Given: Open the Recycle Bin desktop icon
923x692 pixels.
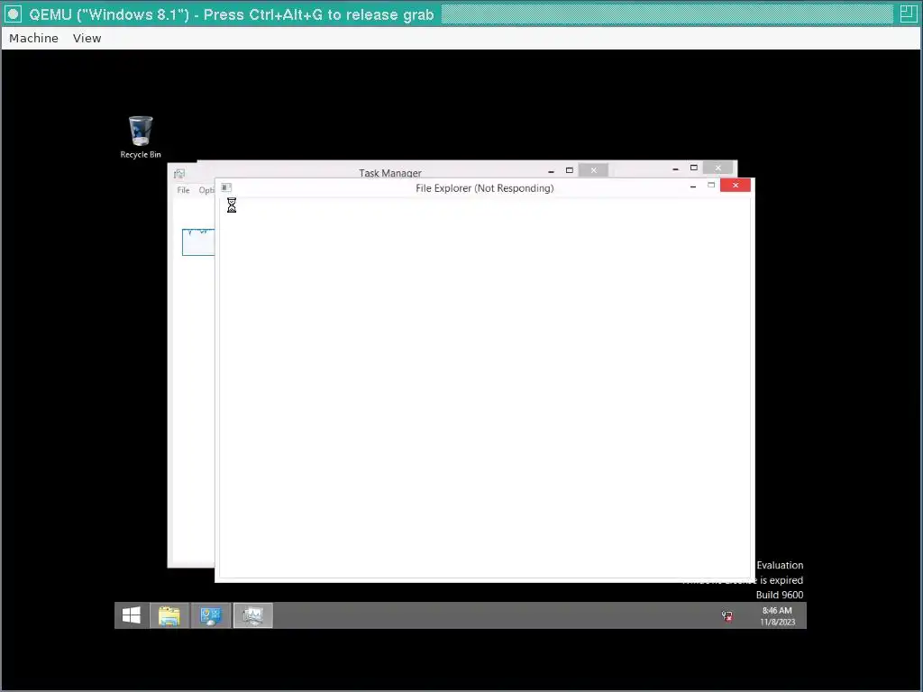Looking at the screenshot, I should pyautogui.click(x=141, y=137).
